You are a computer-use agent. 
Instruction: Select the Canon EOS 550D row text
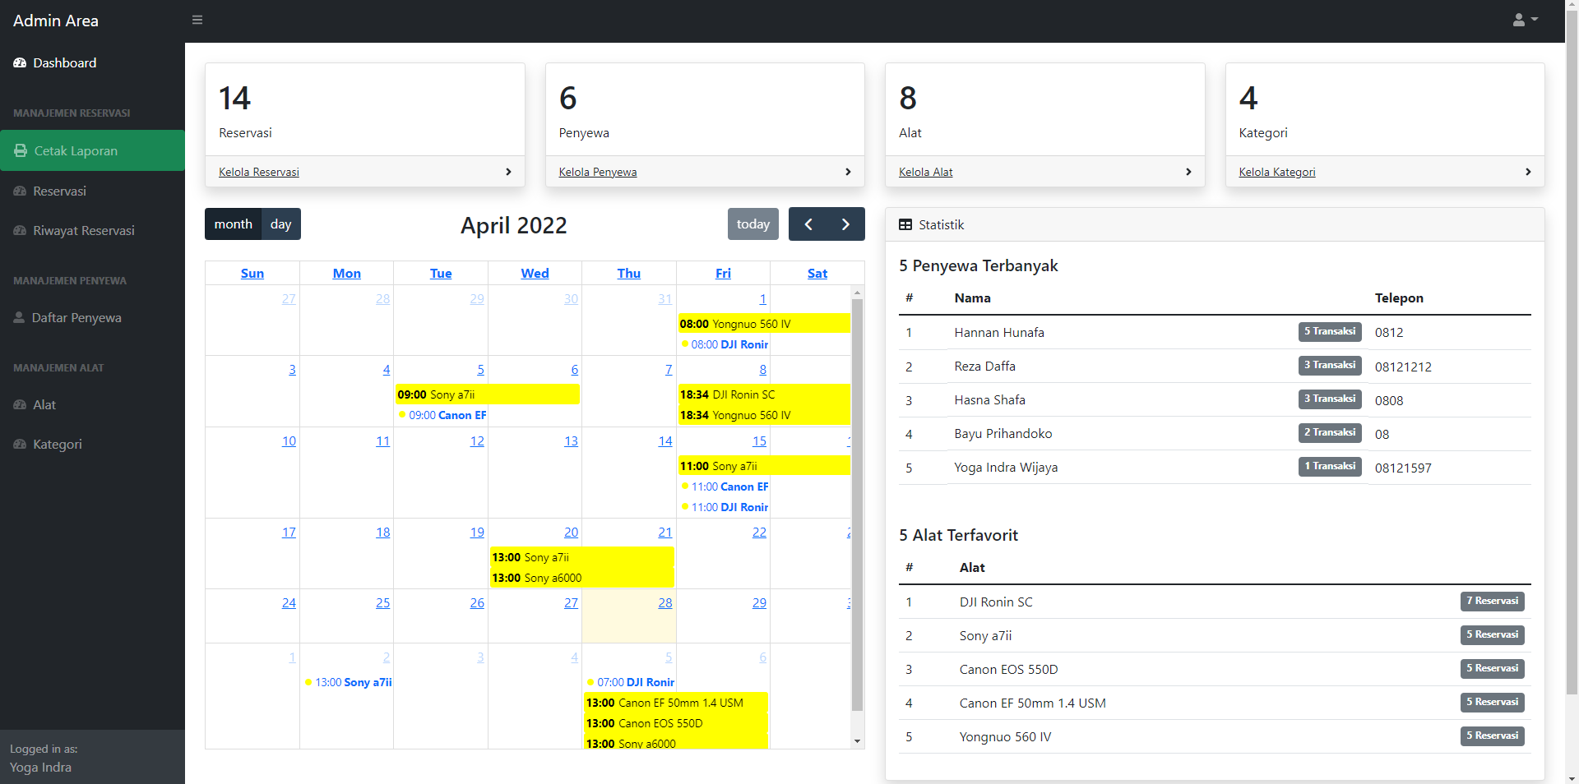point(1008,670)
